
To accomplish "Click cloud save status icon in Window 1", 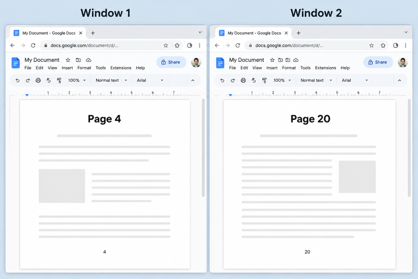I will [x=88, y=60].
